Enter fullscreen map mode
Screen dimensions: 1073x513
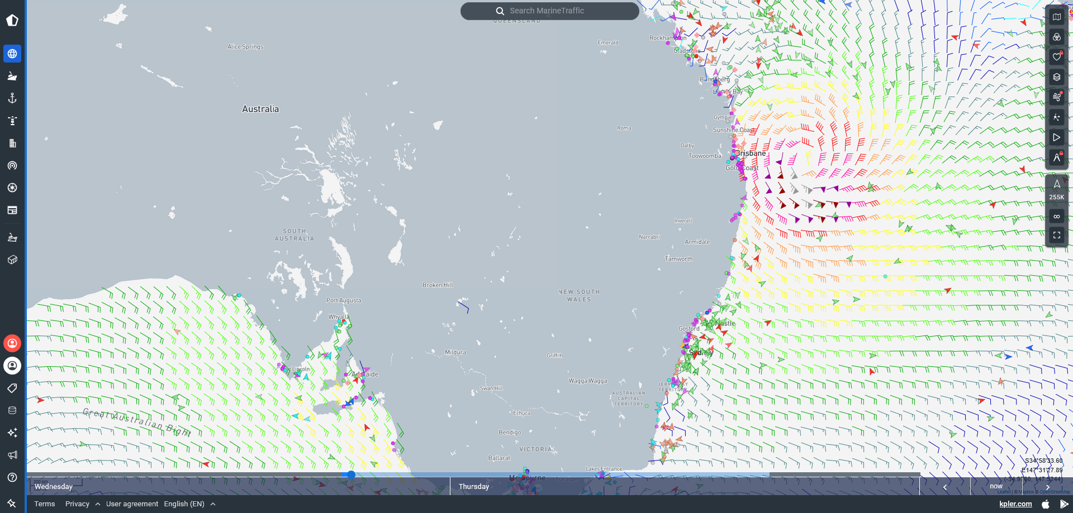tap(1057, 236)
